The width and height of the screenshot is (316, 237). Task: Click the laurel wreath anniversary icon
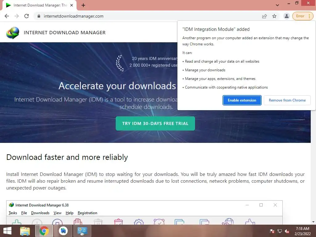120,63
